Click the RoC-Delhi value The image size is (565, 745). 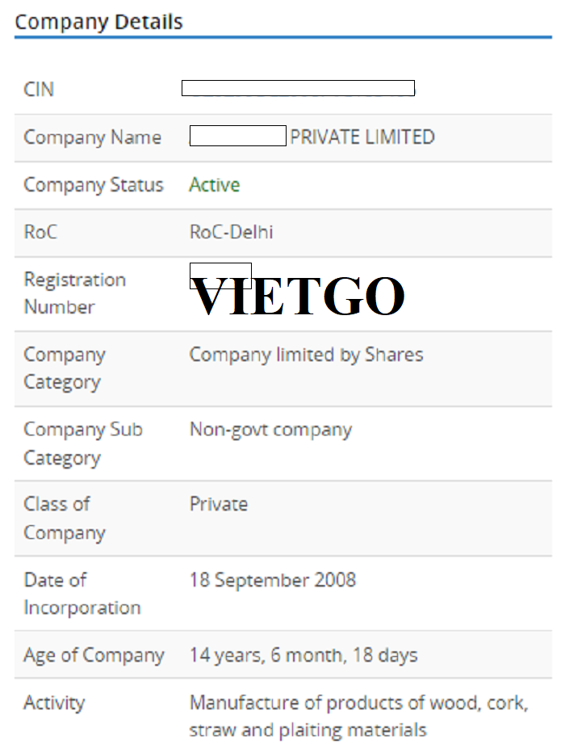click(231, 233)
